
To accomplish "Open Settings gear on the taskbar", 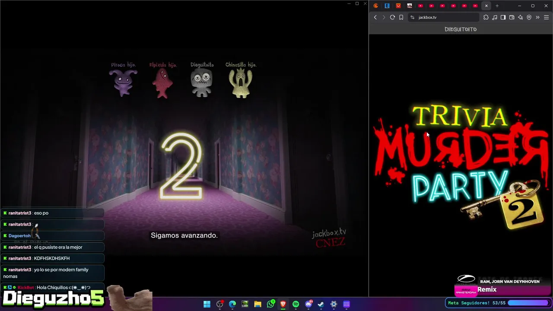I will tap(334, 304).
